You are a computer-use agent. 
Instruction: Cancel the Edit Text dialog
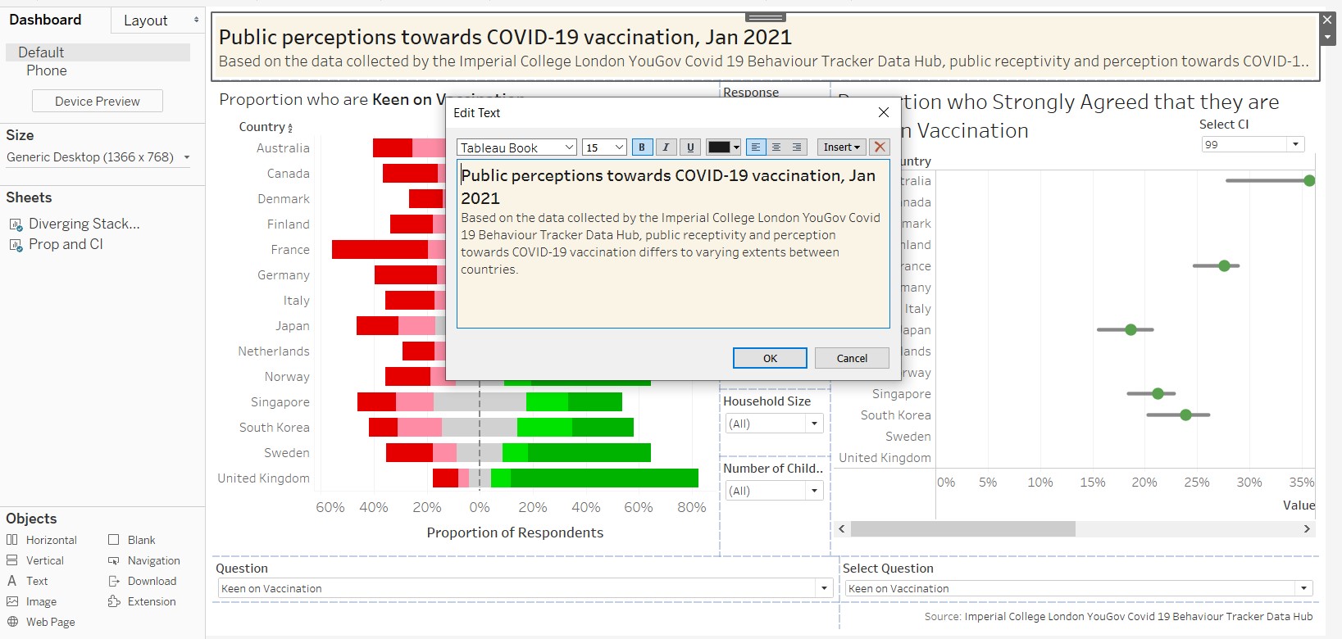coord(852,358)
